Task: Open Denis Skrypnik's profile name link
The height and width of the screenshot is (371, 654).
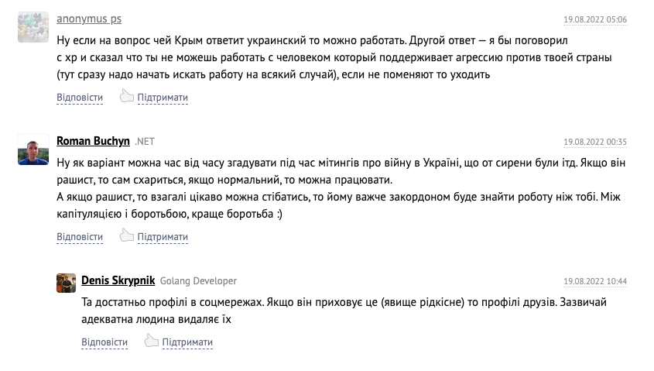Action: pyautogui.click(x=118, y=280)
